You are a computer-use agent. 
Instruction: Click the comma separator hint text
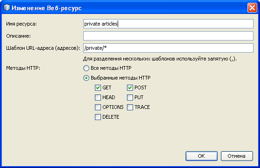(160, 59)
